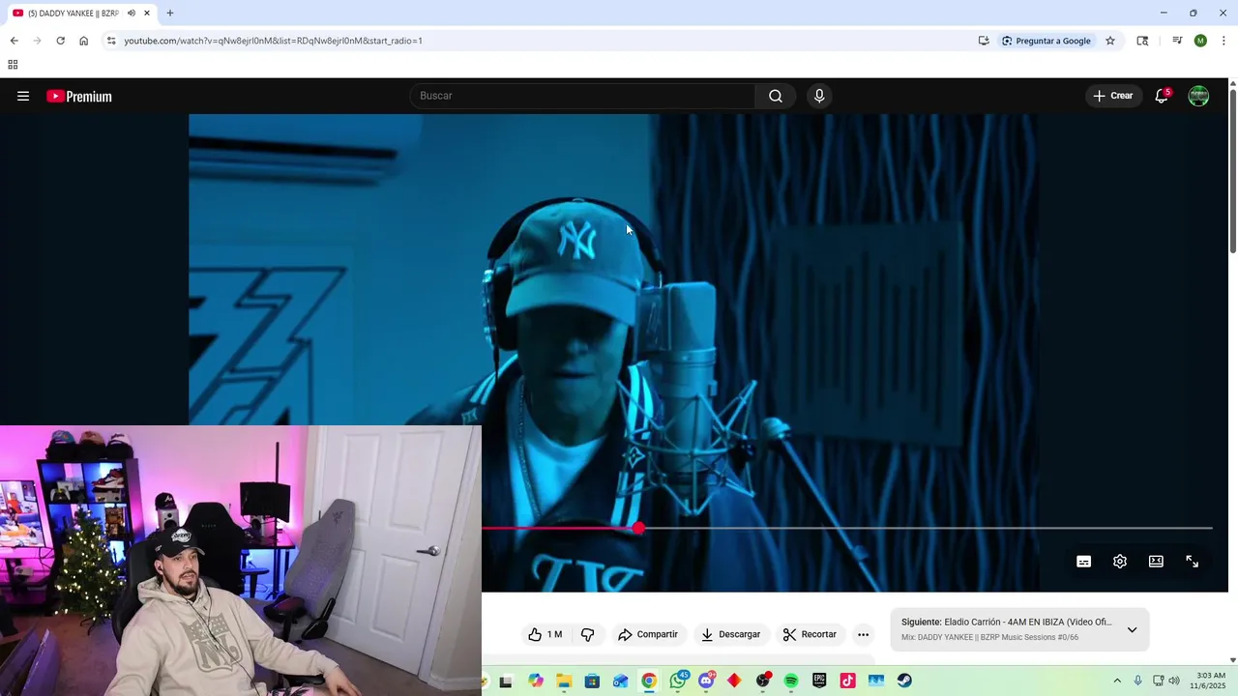The height and width of the screenshot is (696, 1238).
Task: Go forward in browser history
Action: (37, 41)
